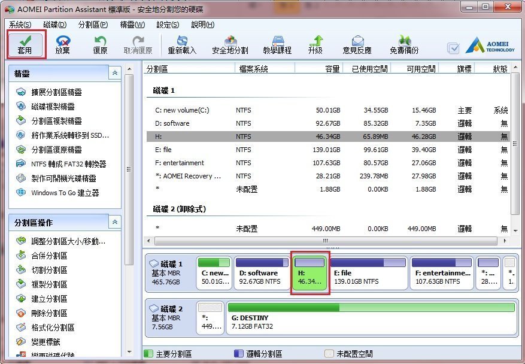Open the 教學課程 (Tutorials) toolbar icon
The image size is (525, 364).
click(277, 44)
